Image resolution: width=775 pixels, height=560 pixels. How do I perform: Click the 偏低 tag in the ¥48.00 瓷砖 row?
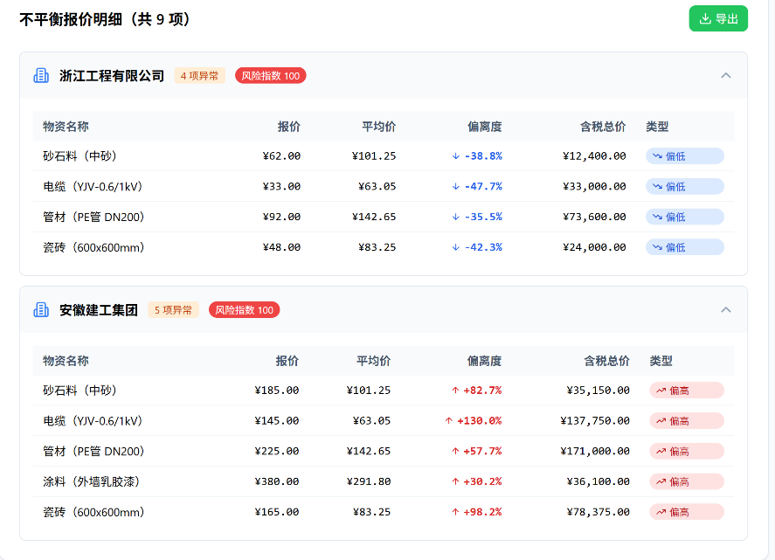(x=684, y=247)
